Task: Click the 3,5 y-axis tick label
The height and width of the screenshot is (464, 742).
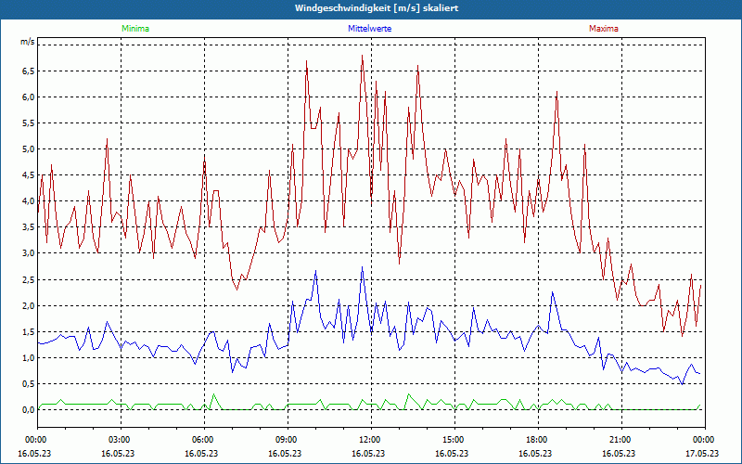Action: click(28, 227)
